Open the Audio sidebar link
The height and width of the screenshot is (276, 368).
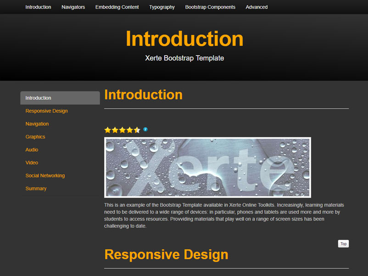(32, 149)
